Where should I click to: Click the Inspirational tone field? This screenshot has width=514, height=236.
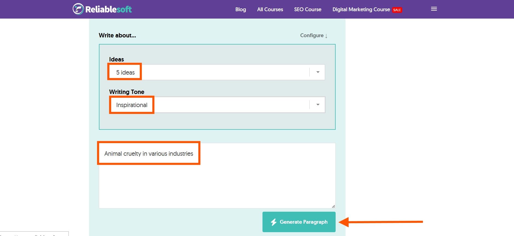pyautogui.click(x=217, y=105)
